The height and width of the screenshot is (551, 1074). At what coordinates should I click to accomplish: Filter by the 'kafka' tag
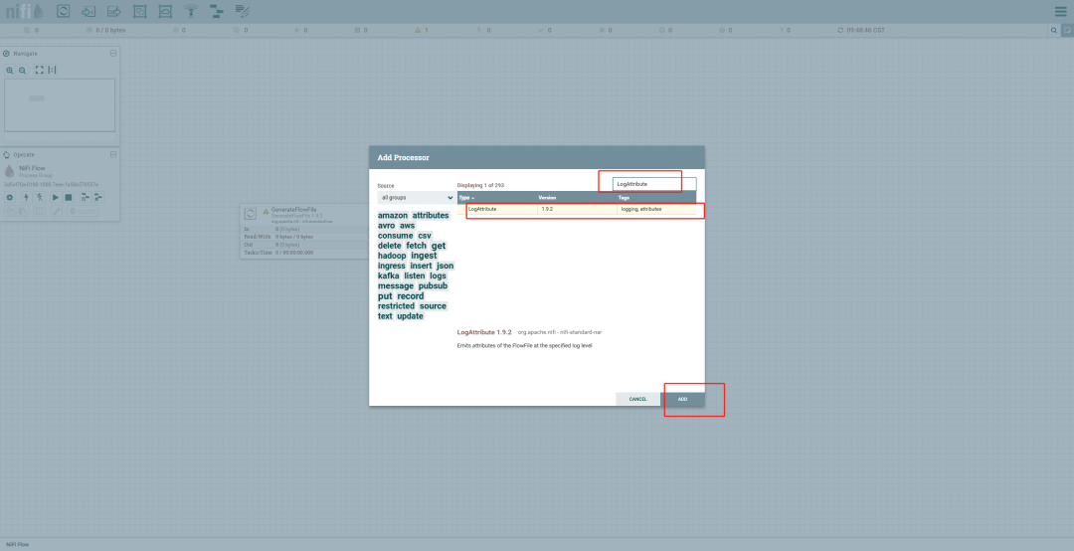(x=389, y=276)
